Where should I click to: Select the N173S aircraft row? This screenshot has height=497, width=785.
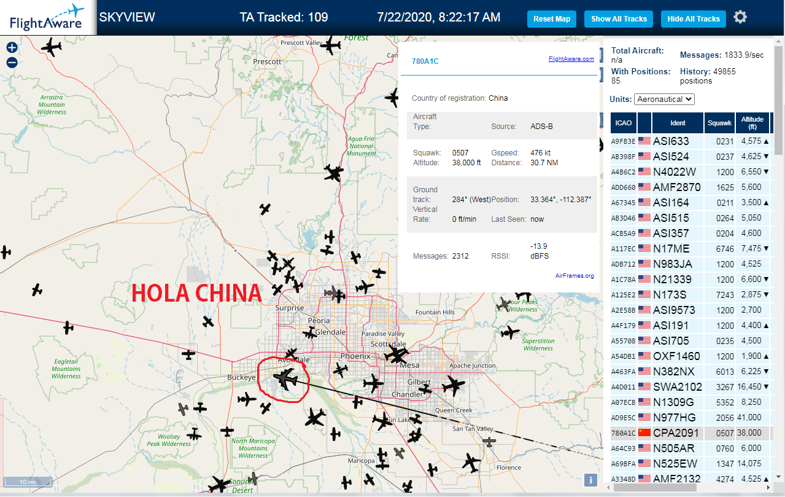click(691, 295)
